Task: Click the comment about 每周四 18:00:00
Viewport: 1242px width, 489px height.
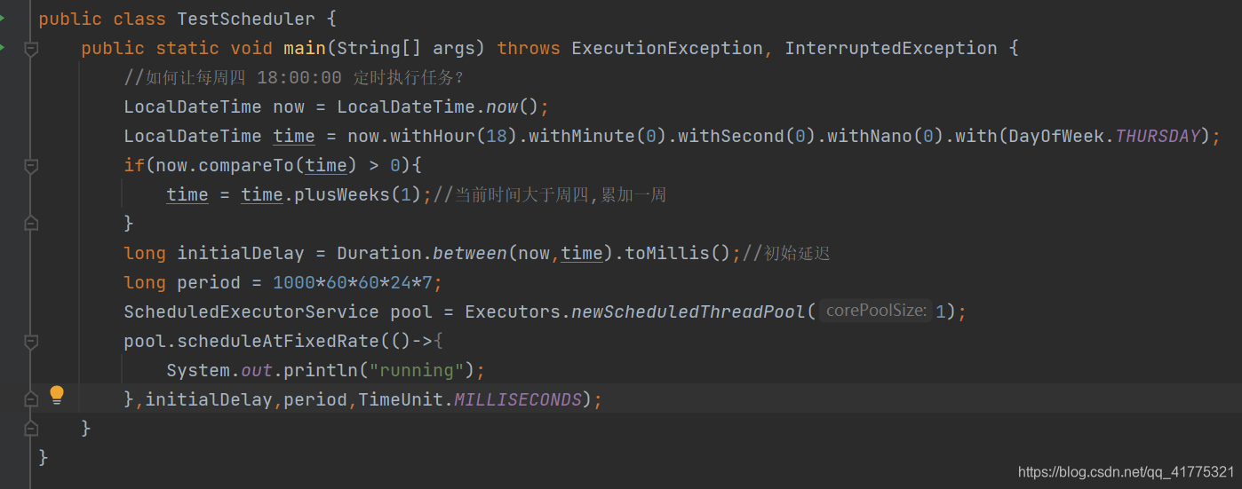Action: (294, 77)
